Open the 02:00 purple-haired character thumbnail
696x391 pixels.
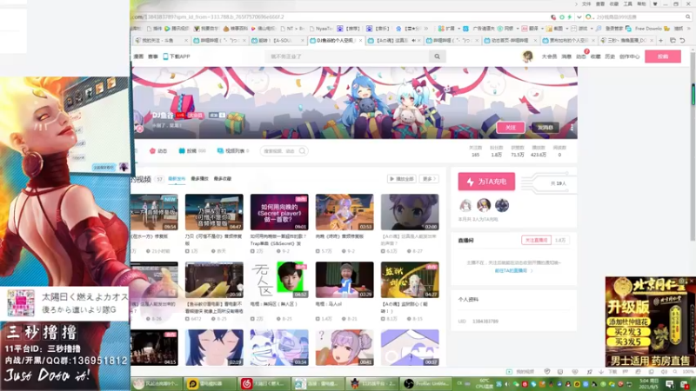point(410,212)
